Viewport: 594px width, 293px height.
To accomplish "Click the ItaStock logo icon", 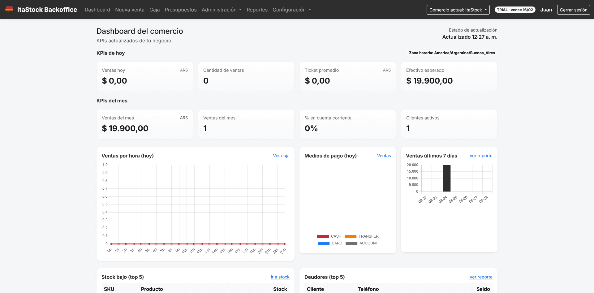I will coord(9,9).
